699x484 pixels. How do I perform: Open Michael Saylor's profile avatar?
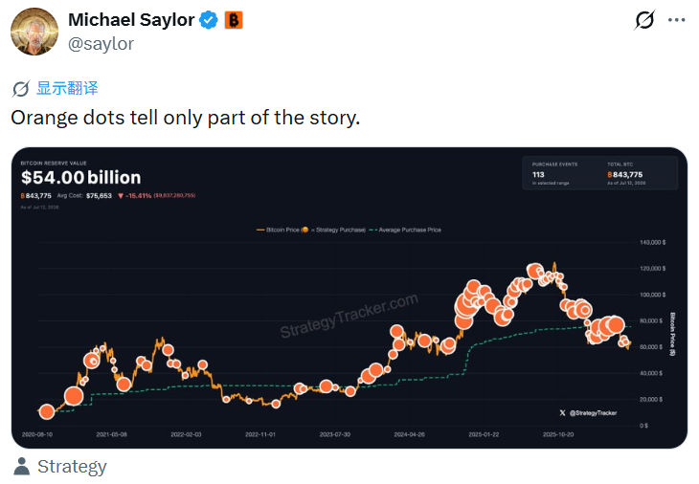(x=34, y=32)
